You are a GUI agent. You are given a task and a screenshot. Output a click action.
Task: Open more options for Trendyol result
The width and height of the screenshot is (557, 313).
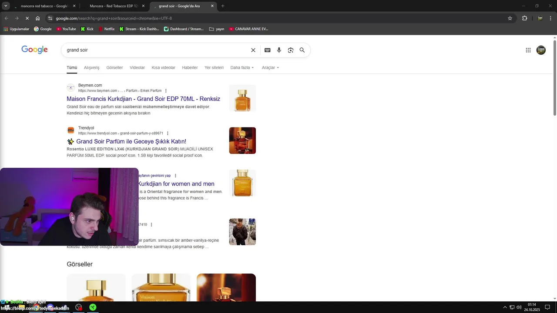[x=168, y=133]
